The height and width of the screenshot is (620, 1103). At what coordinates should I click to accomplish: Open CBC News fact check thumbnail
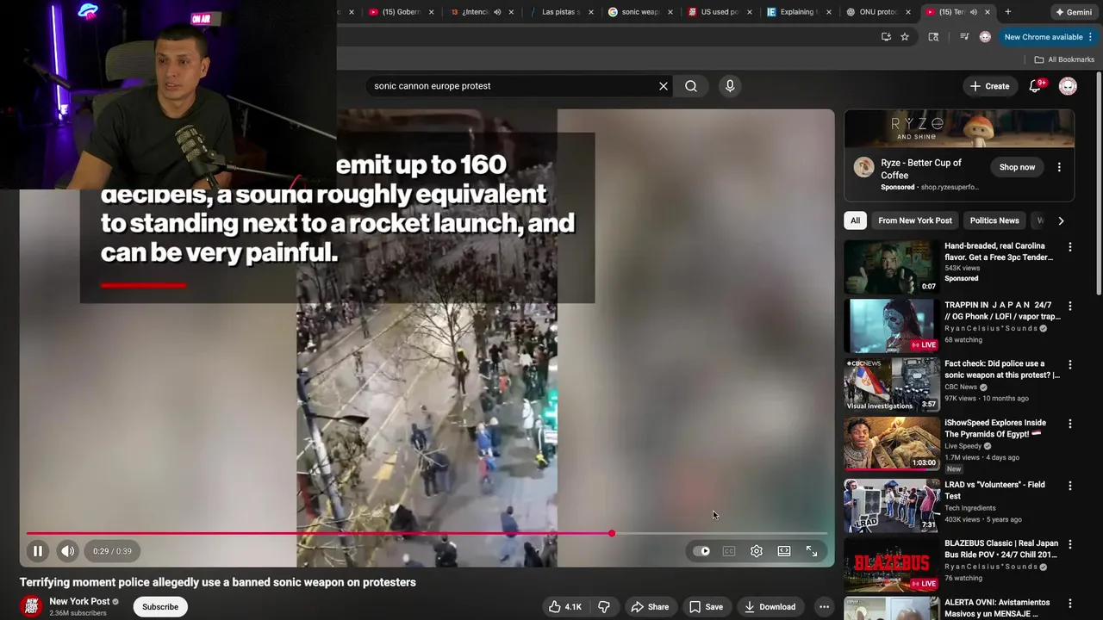[x=891, y=385]
